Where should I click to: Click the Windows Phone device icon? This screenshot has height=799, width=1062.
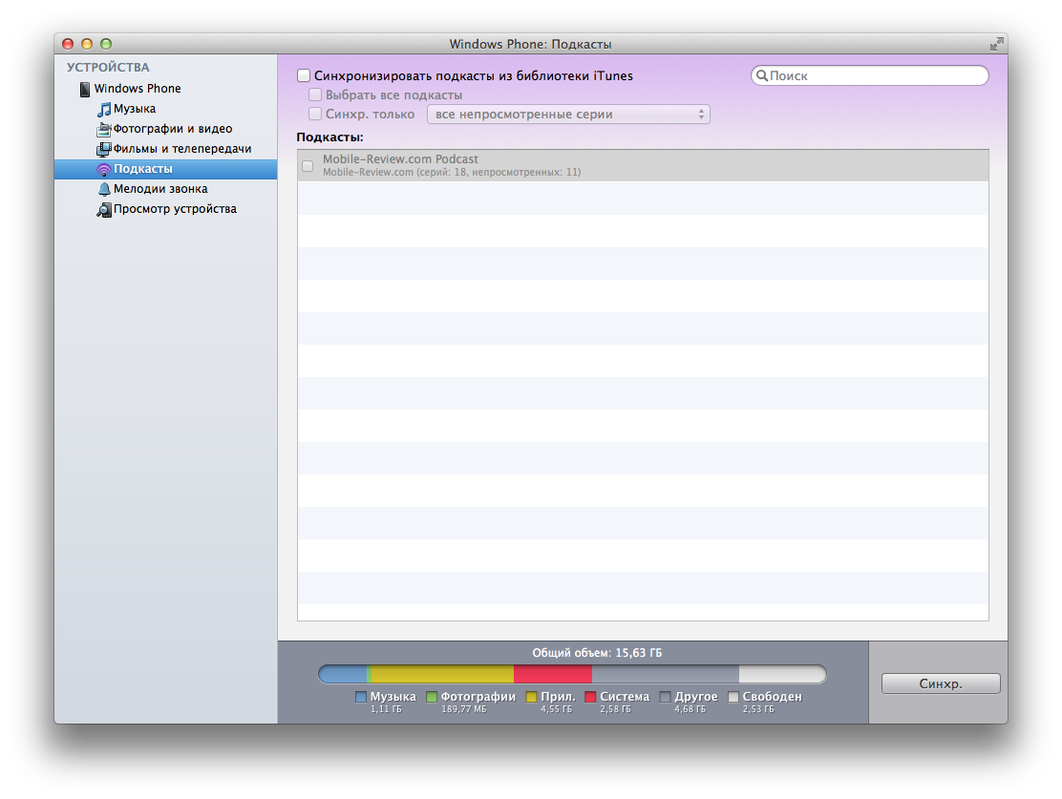pos(85,89)
